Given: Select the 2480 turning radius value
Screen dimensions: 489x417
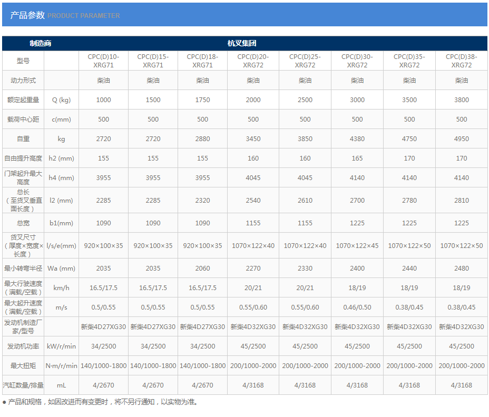Looking at the screenshot, I should 461,269.
